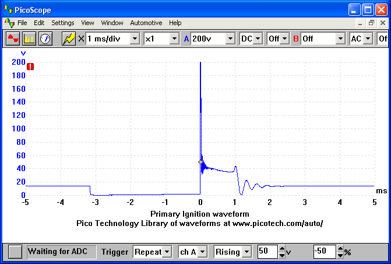Open the timebase 1 ms/div dropdown
The height and width of the screenshot is (264, 391).
coord(135,39)
